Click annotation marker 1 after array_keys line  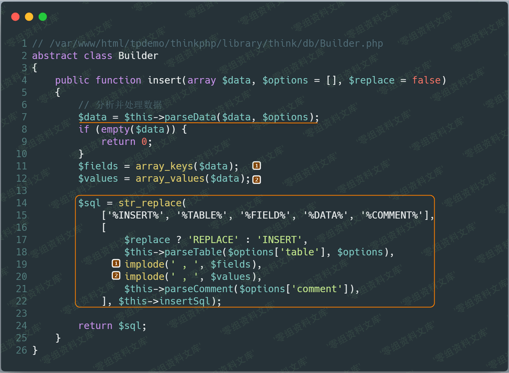[x=256, y=166]
